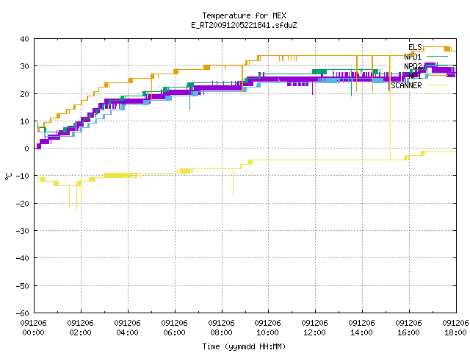This screenshot has height=353, width=470.
Task: Click the yellow SCANNER legend line sample
Action: click(437, 85)
